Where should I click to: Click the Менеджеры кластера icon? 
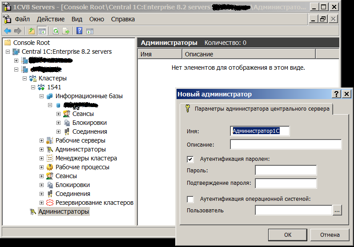pyautogui.click(x=49, y=158)
